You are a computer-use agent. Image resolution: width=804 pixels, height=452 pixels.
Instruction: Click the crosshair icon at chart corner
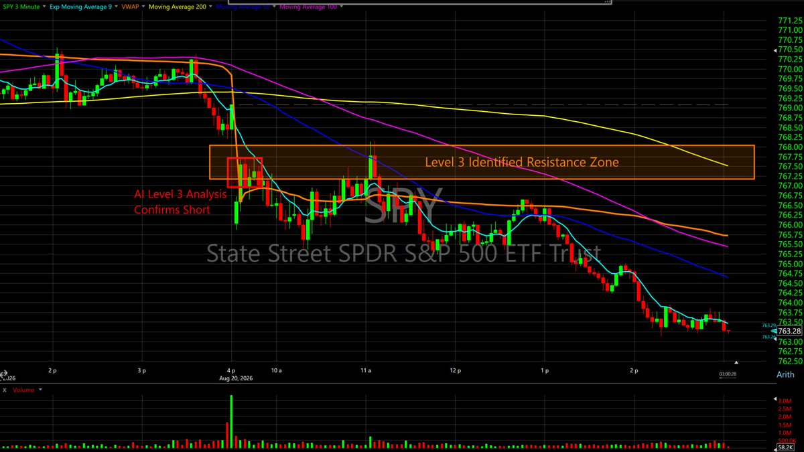(x=4, y=374)
